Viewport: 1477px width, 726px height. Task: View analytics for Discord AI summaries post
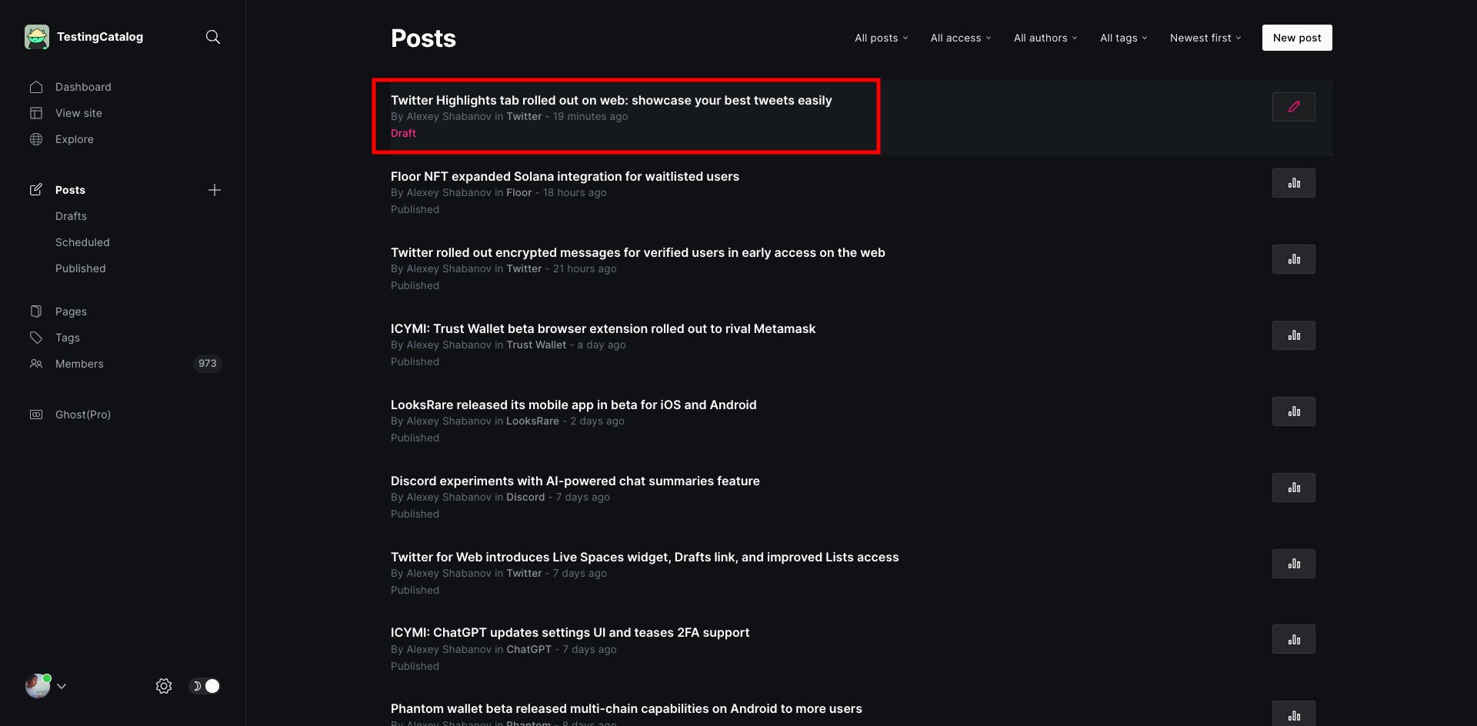pos(1294,488)
